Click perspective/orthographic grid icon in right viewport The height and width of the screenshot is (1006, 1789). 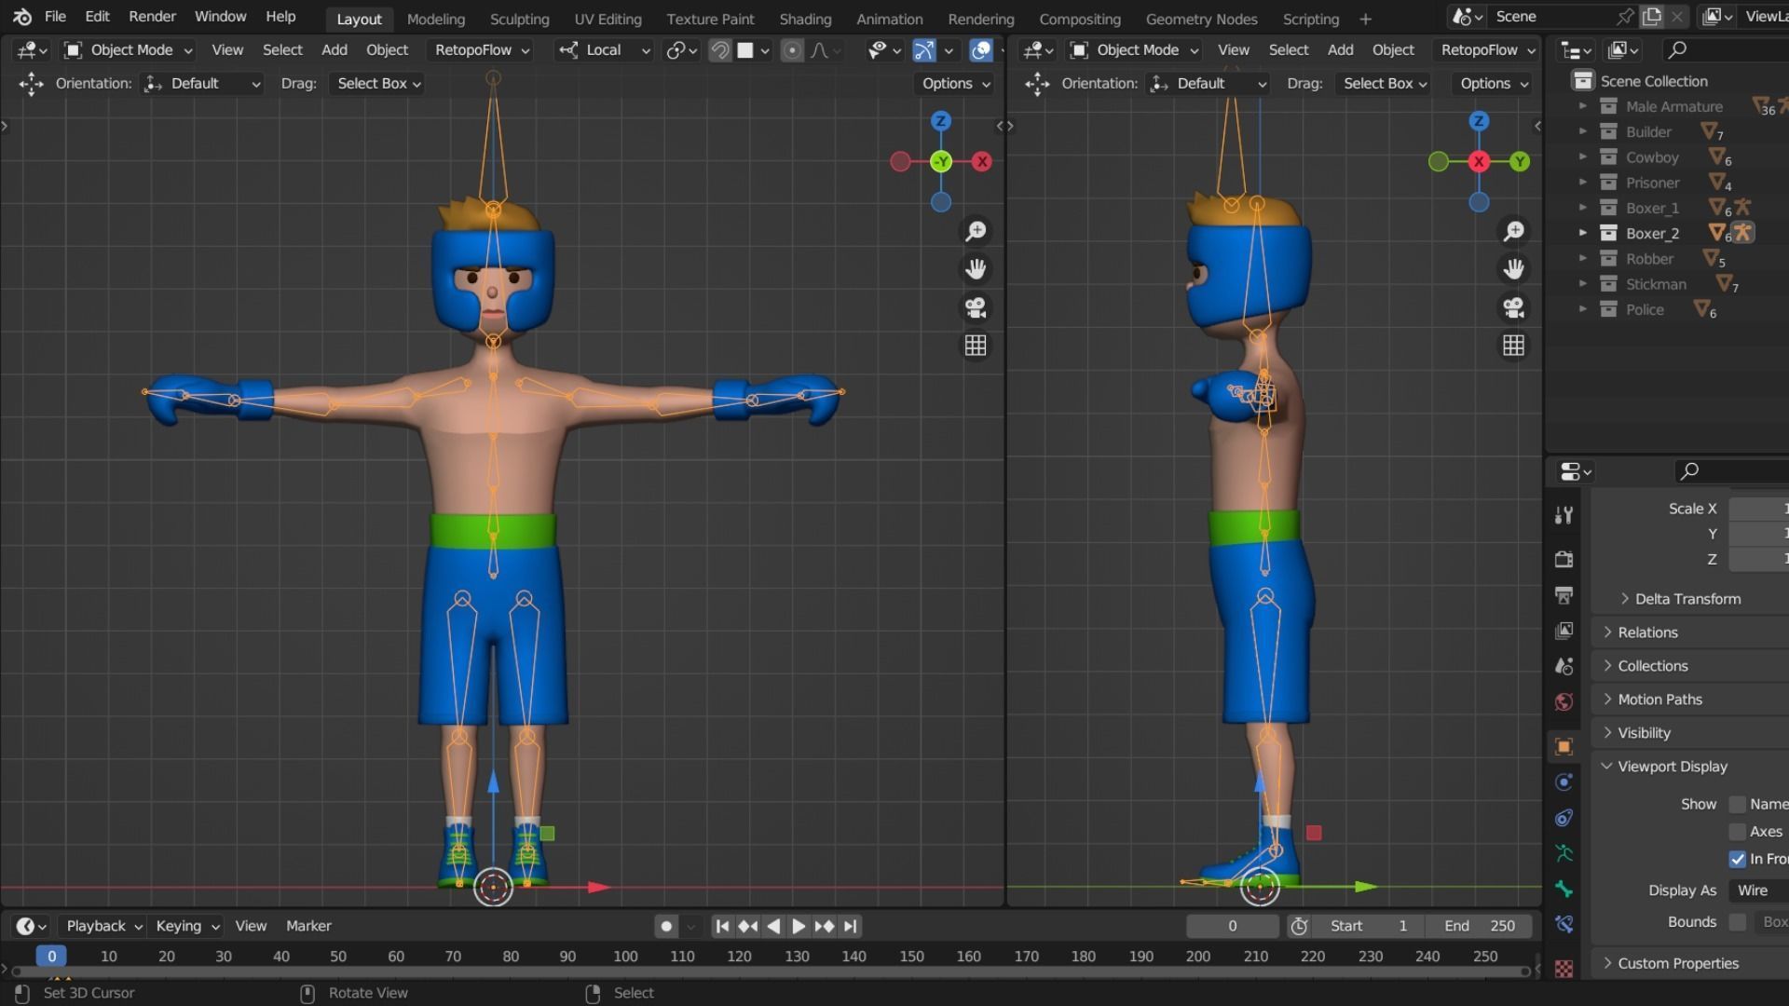[x=1514, y=346]
